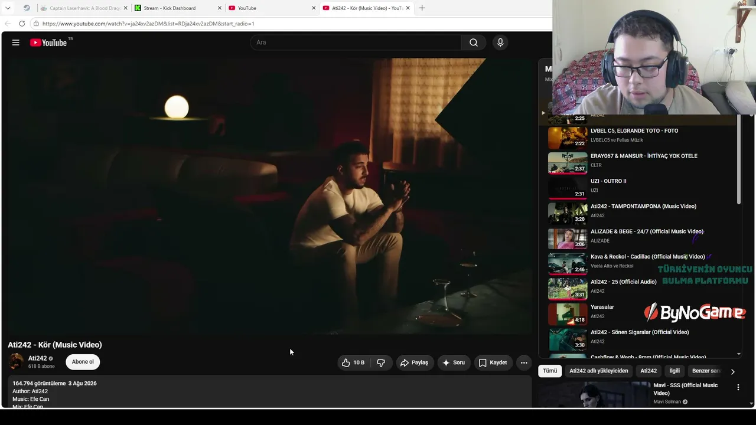Play the Yarasalar playlist thumbnail
Viewport: 756px width, 425px height.
[568, 314]
